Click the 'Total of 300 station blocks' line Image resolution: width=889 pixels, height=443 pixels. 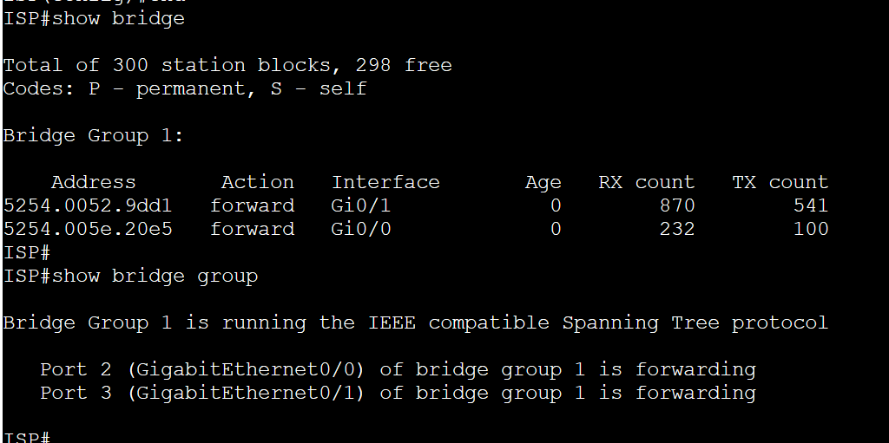227,65
